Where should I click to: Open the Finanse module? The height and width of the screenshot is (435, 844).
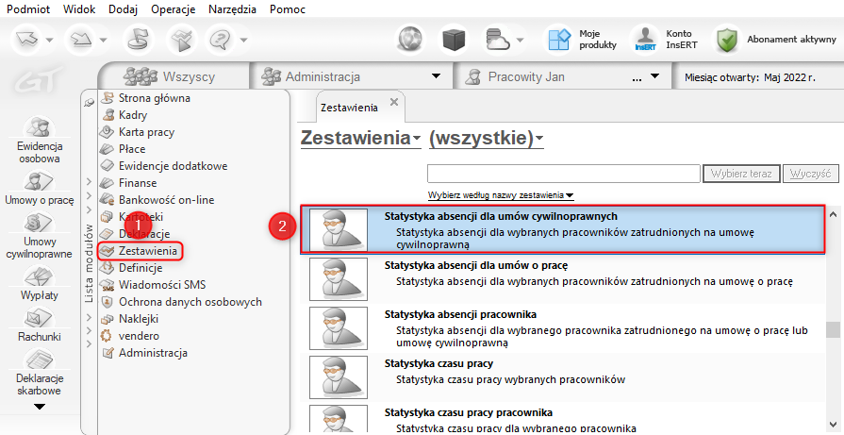tap(128, 183)
